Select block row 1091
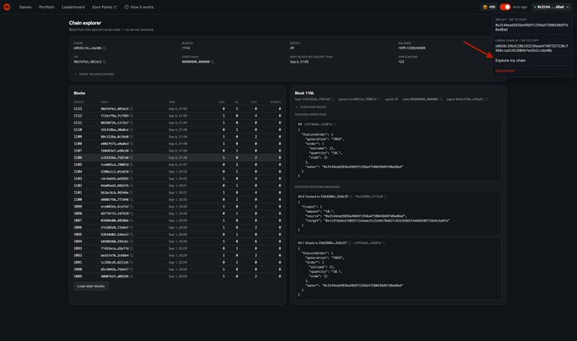Screen dimensions: 577x341 178,263
